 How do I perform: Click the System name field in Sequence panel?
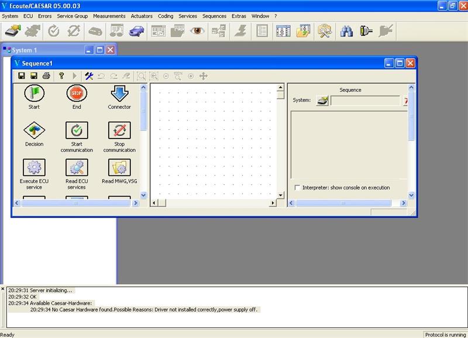365,101
